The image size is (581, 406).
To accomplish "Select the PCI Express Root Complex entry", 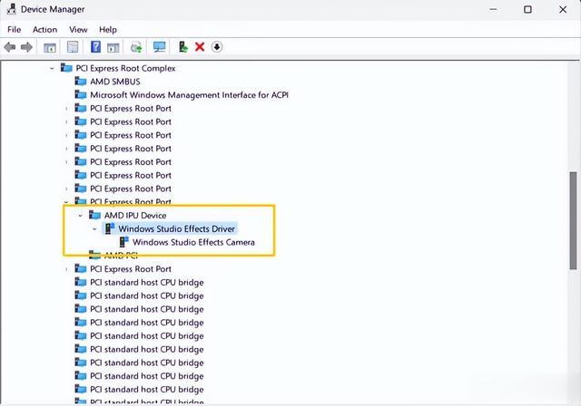I will [125, 68].
